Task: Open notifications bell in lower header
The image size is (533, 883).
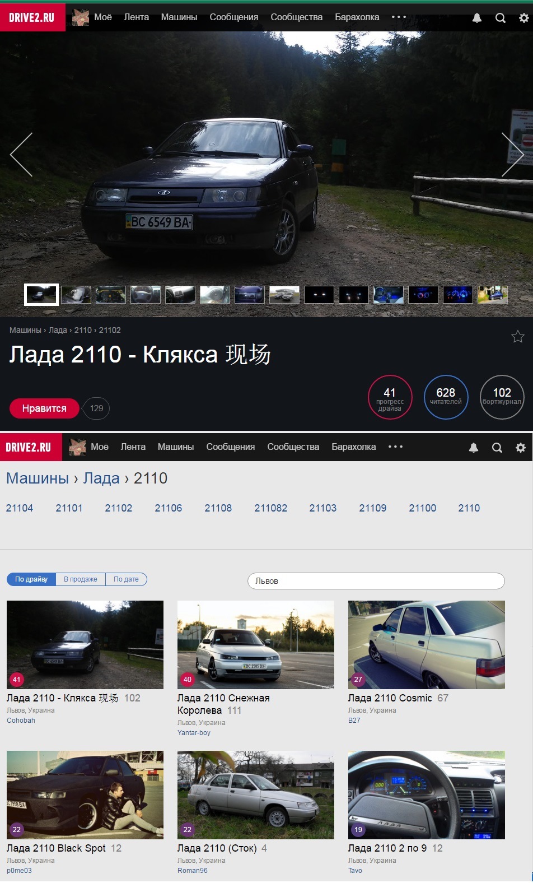Action: click(473, 447)
